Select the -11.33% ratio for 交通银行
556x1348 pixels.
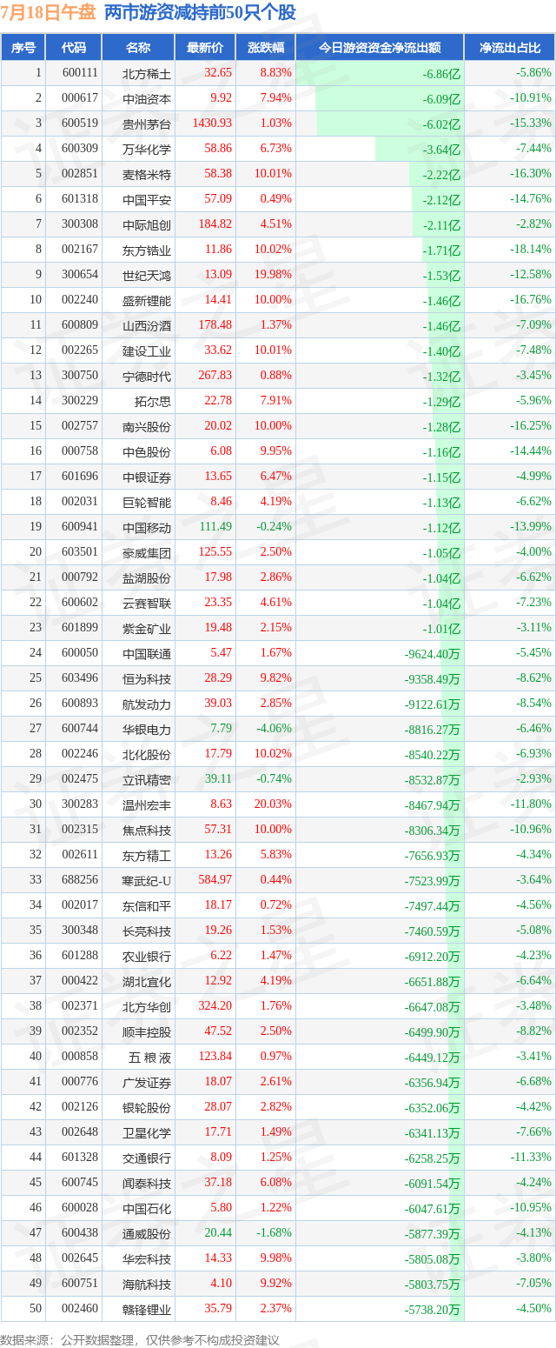coord(533,1158)
